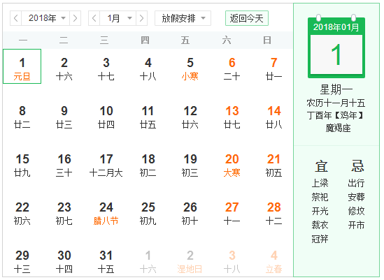
Task: Click 丁酉年【鸡年】 zodiac text
Action: [336, 115]
